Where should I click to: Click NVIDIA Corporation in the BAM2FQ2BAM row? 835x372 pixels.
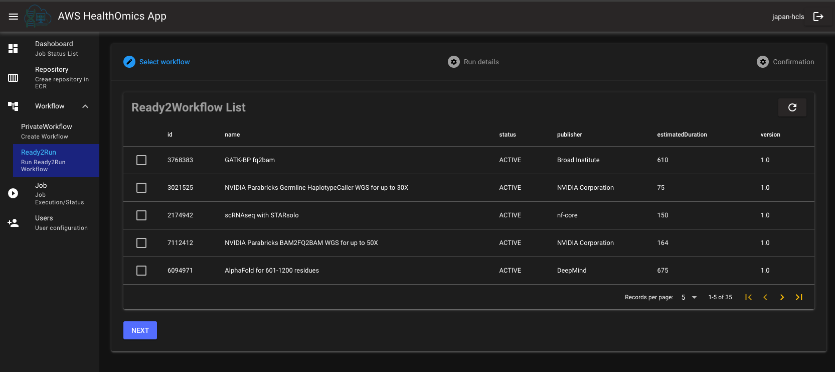pyautogui.click(x=585, y=243)
